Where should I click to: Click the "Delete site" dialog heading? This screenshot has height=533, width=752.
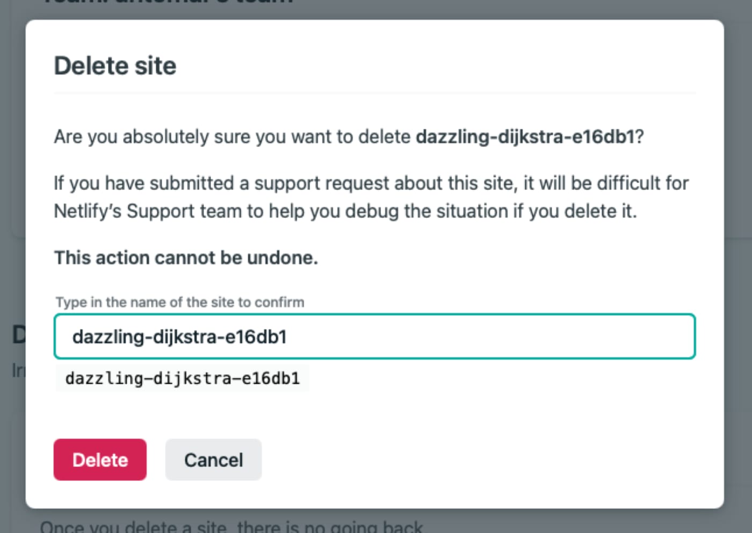(115, 66)
